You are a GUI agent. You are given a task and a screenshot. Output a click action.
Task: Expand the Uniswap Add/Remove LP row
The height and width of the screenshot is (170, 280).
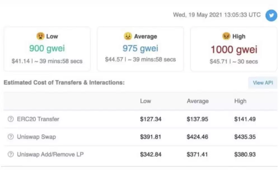[51, 154]
